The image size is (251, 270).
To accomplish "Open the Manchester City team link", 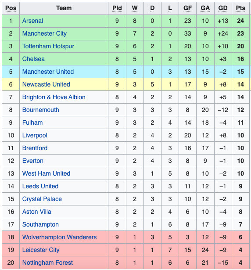I will pyautogui.click(x=44, y=33).
